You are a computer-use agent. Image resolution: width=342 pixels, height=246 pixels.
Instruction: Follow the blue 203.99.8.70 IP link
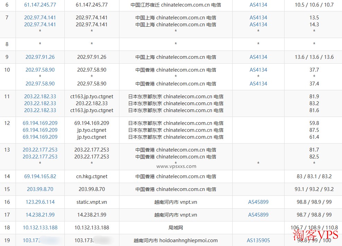40,189
